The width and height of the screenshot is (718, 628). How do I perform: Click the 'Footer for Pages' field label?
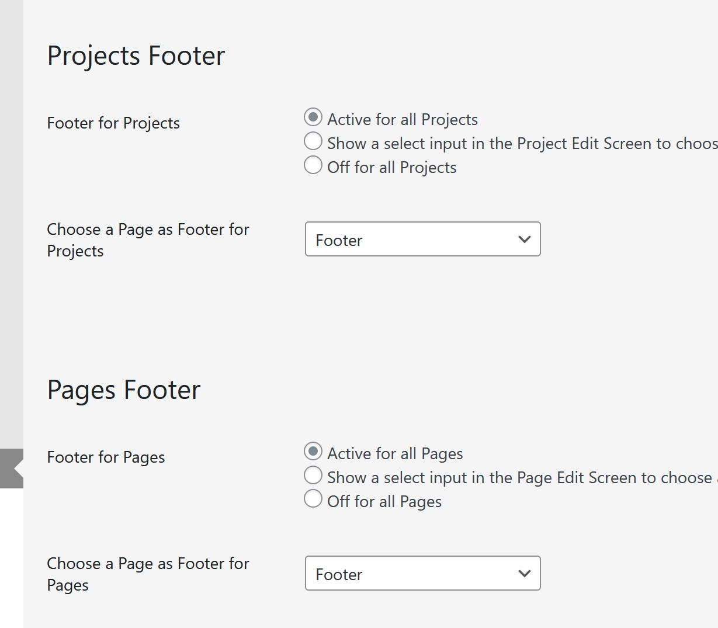coord(106,457)
